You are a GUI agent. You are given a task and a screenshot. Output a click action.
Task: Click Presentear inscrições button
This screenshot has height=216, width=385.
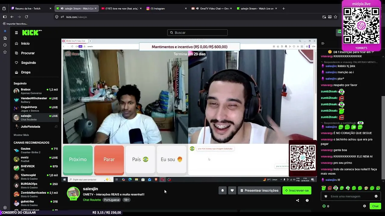pos(259,190)
